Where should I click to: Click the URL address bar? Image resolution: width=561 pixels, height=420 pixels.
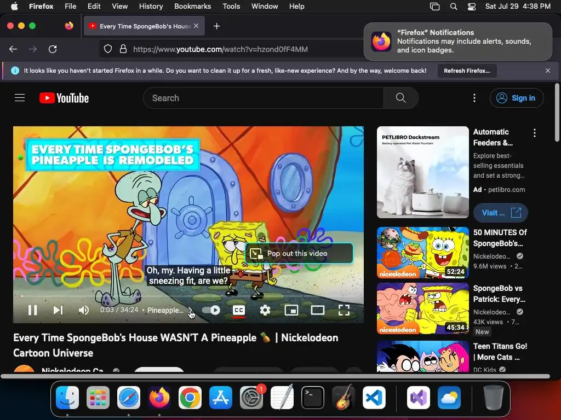[x=220, y=49]
